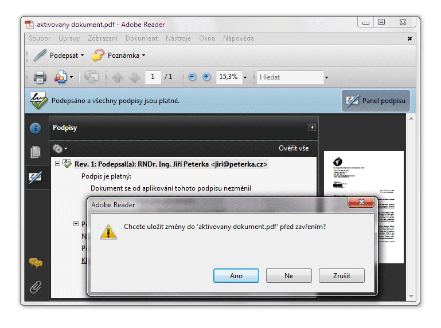Click the previous page up arrow

pos(118,77)
